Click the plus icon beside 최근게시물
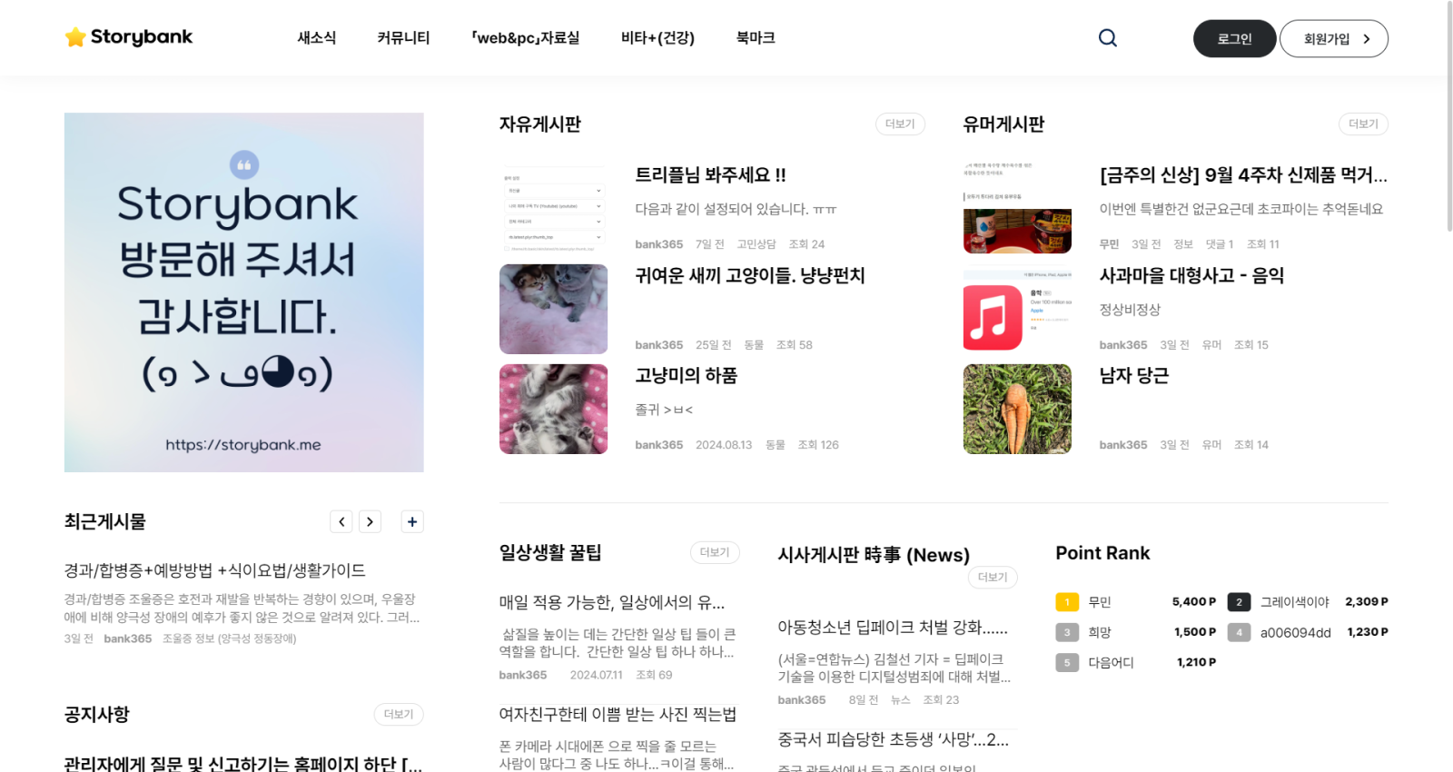 [412, 521]
